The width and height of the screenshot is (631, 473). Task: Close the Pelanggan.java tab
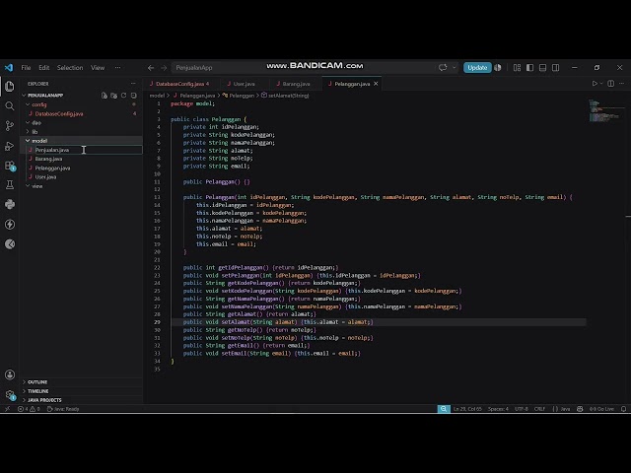pyautogui.click(x=376, y=84)
